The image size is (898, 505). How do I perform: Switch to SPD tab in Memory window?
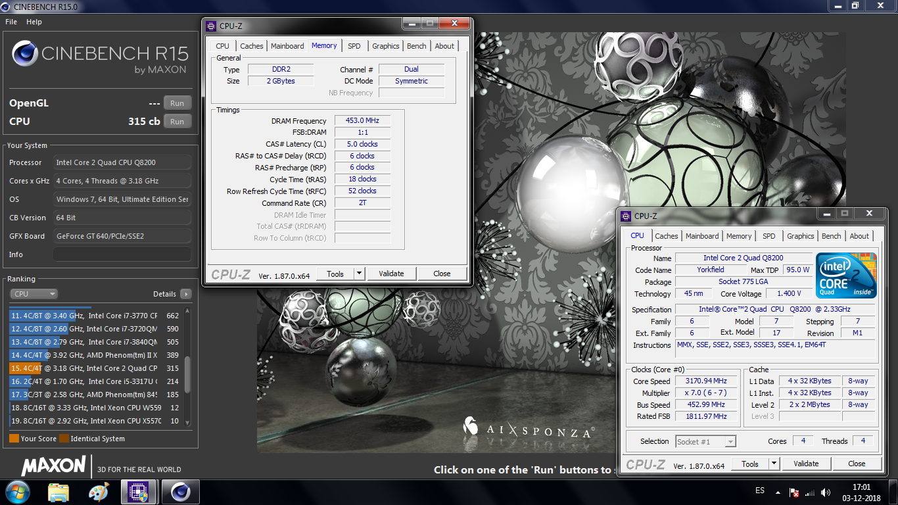[x=354, y=46]
